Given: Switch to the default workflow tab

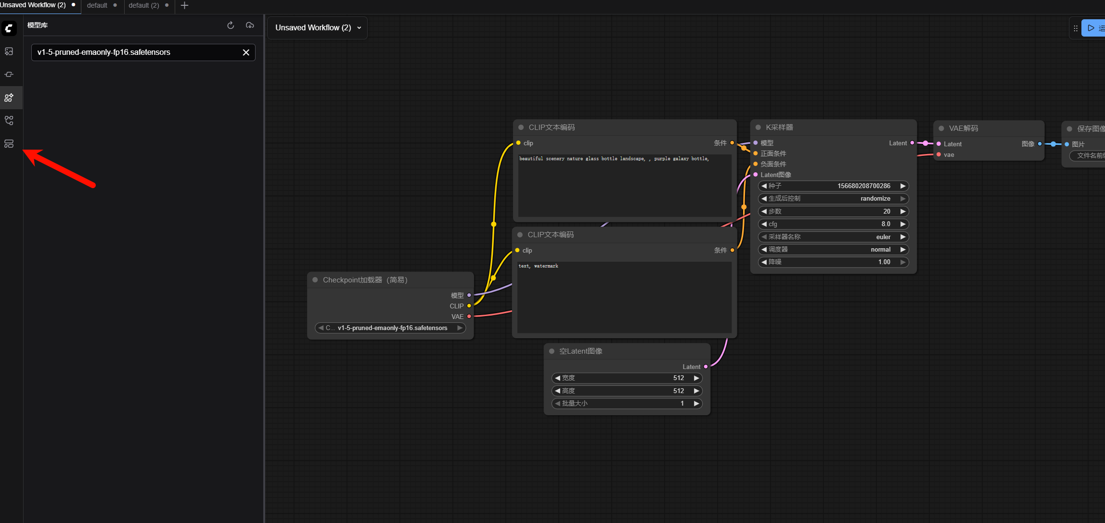Looking at the screenshot, I should click(97, 5).
